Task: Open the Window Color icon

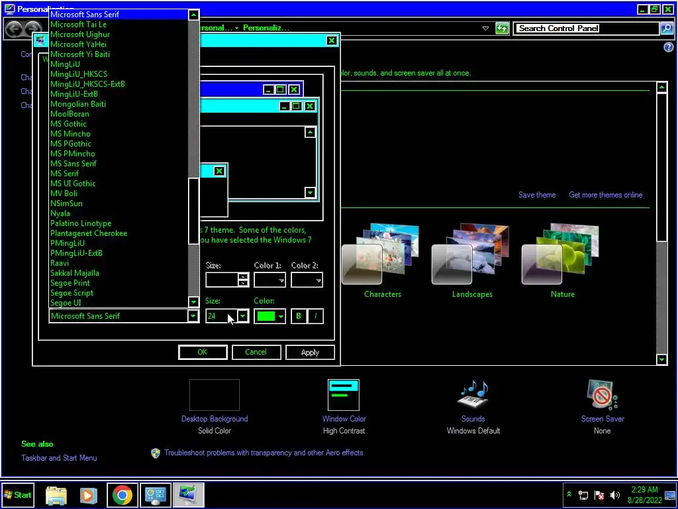Action: pyautogui.click(x=344, y=395)
